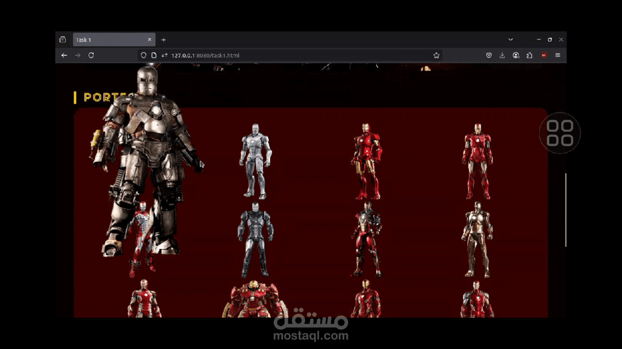Click the back navigation arrow
622x349 pixels.
click(64, 55)
